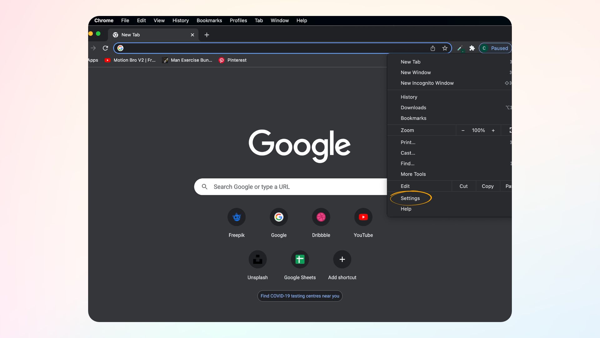
Task: Open the Paused profile button
Action: [495, 48]
